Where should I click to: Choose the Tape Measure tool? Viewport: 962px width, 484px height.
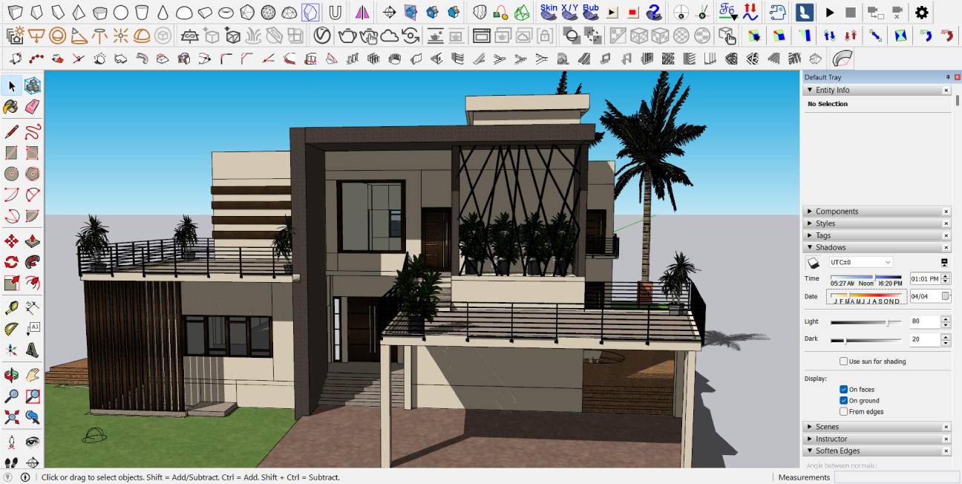[11, 307]
